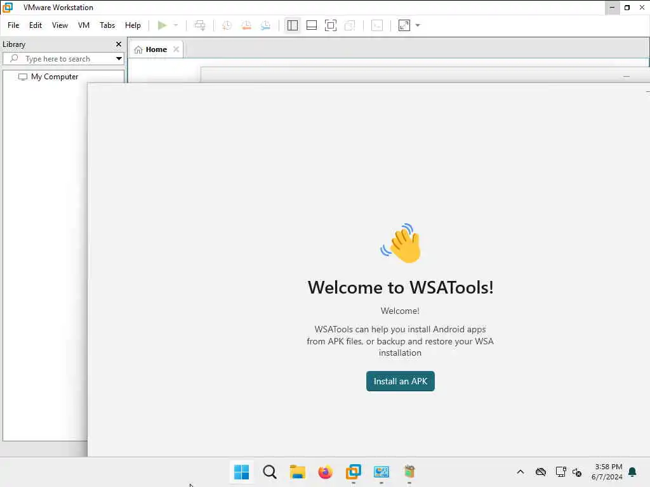Click the VMware Workstation title bar logo
Screen dimensions: 650x487
[8, 8]
